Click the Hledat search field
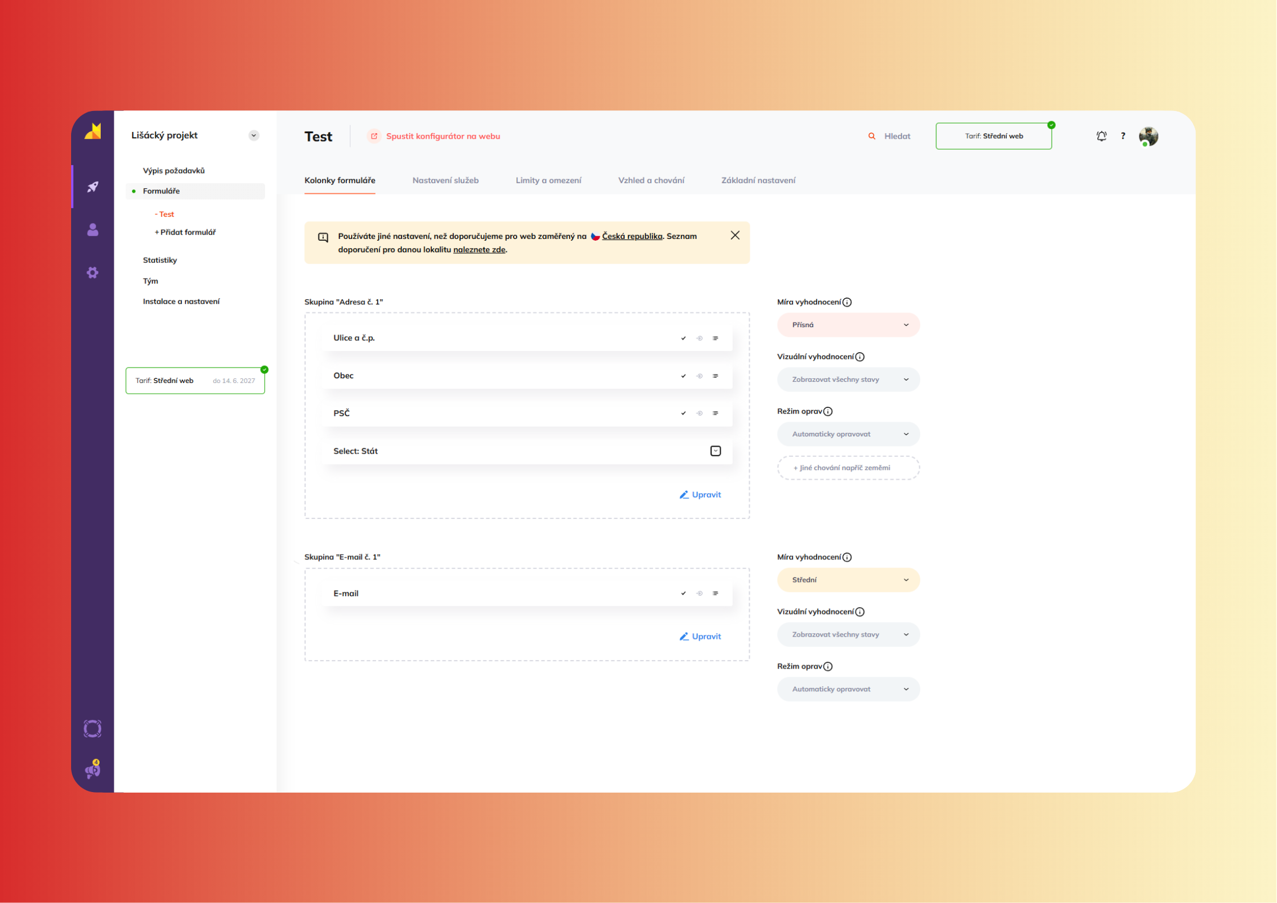 pos(896,136)
